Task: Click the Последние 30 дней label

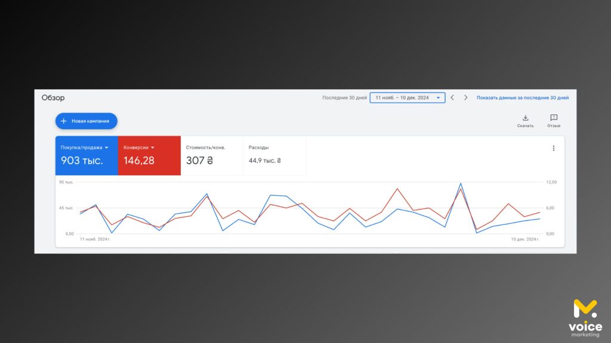Action: (x=344, y=98)
